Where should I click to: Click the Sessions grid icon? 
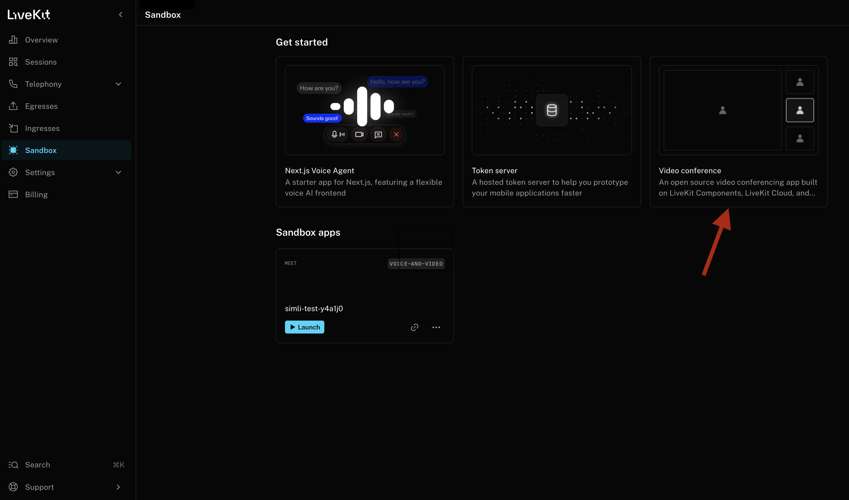coord(13,62)
